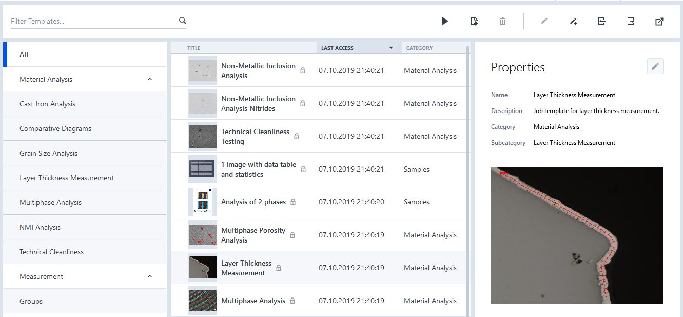
Task: Click the lock icon on Layer Thickness Measurement
Action: [x=279, y=268]
